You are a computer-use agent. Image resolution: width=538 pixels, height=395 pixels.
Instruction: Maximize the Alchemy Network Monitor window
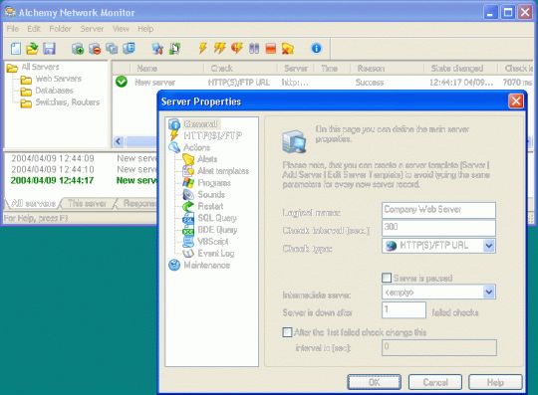[507, 13]
